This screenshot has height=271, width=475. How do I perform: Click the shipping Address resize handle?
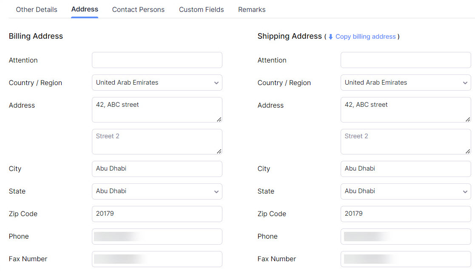pyautogui.click(x=468, y=119)
